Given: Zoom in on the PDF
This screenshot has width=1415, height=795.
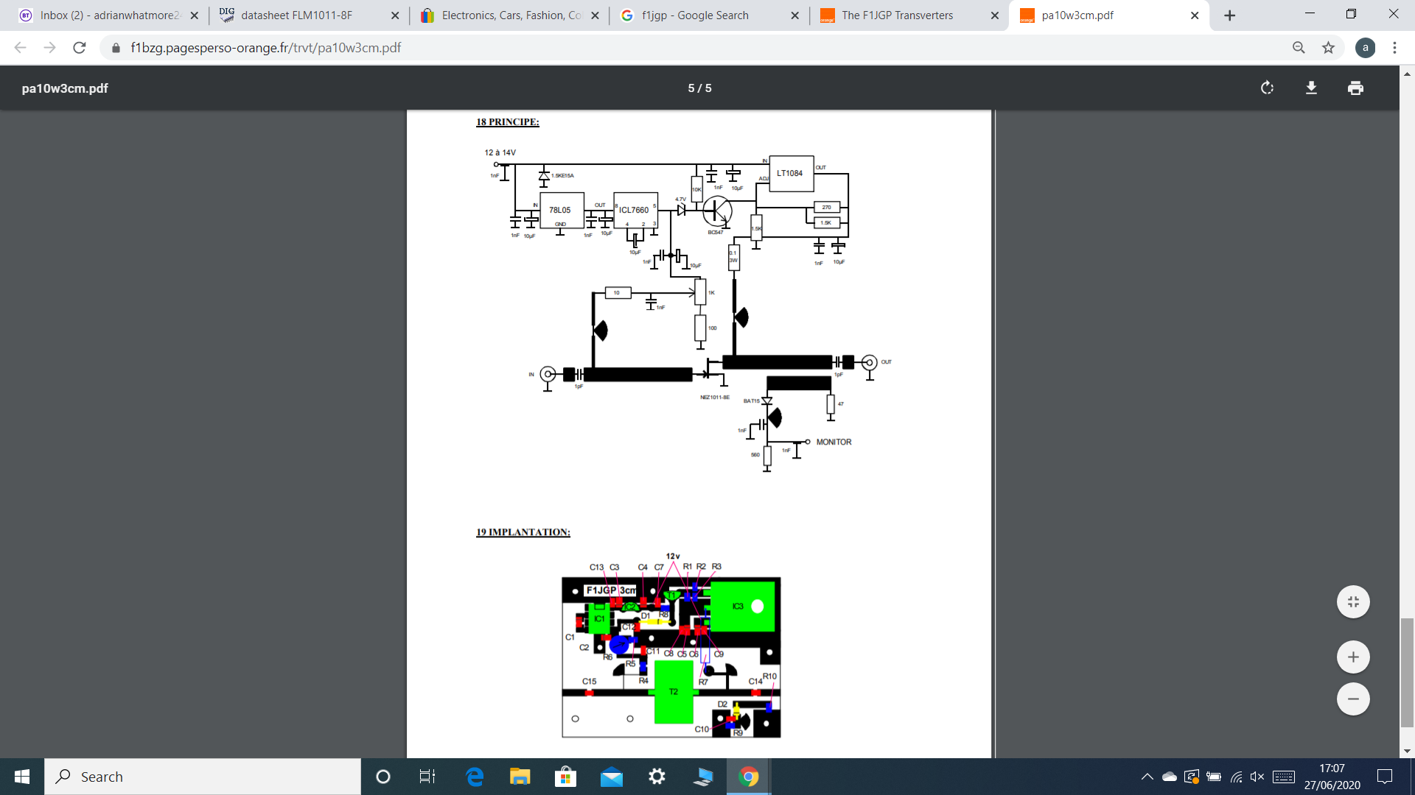Looking at the screenshot, I should (x=1353, y=657).
